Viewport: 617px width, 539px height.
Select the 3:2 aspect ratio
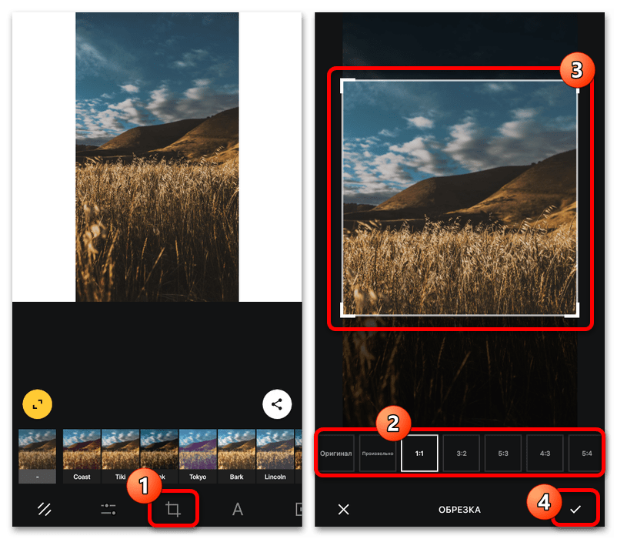pyautogui.click(x=462, y=454)
